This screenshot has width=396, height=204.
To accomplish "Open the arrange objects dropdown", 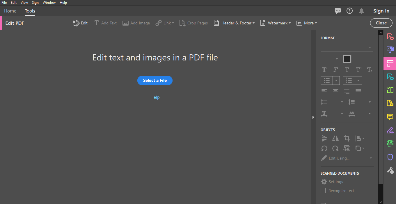I will [360, 148].
